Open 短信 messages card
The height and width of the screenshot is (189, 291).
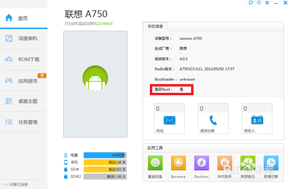click(169, 118)
